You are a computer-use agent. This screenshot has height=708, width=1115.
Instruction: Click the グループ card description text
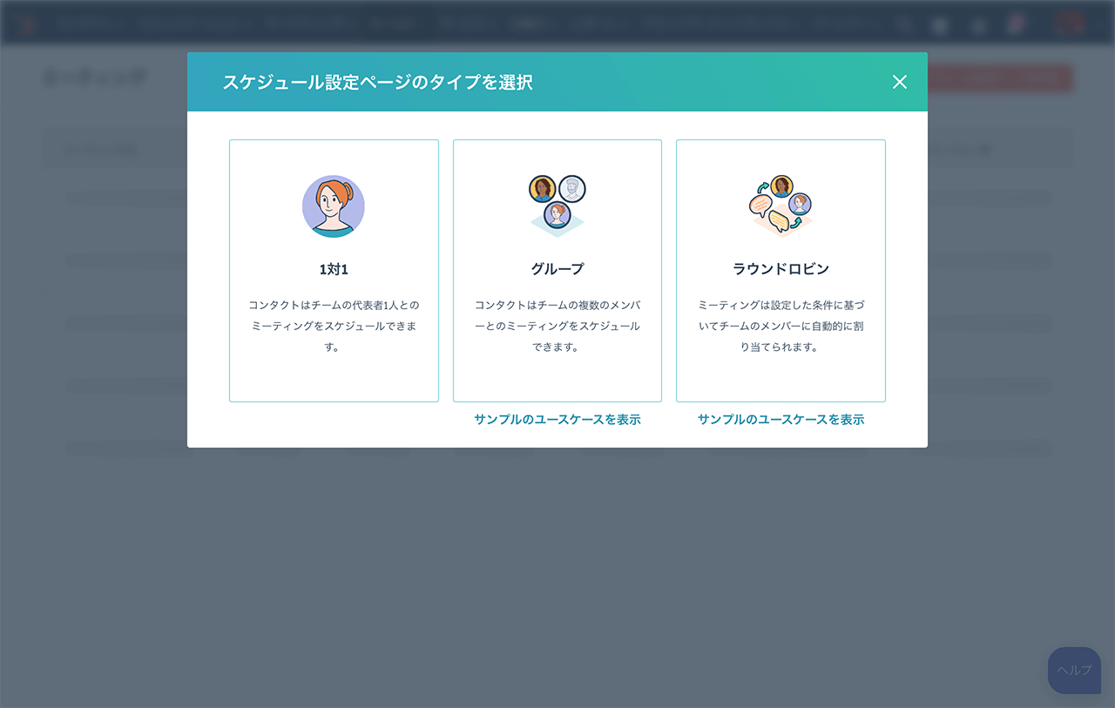[x=557, y=326]
